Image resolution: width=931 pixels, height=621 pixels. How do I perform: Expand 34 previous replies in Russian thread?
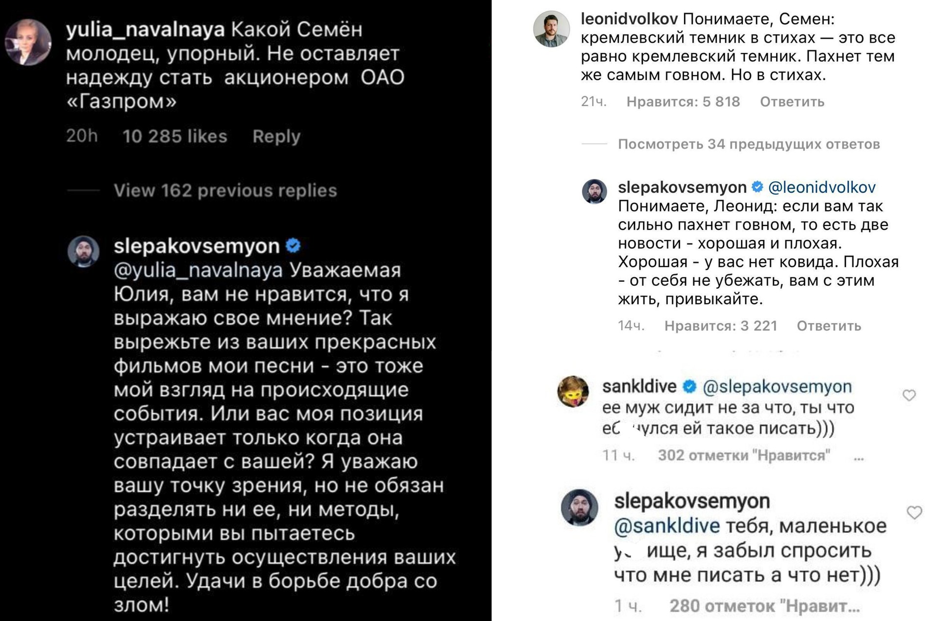point(748,144)
